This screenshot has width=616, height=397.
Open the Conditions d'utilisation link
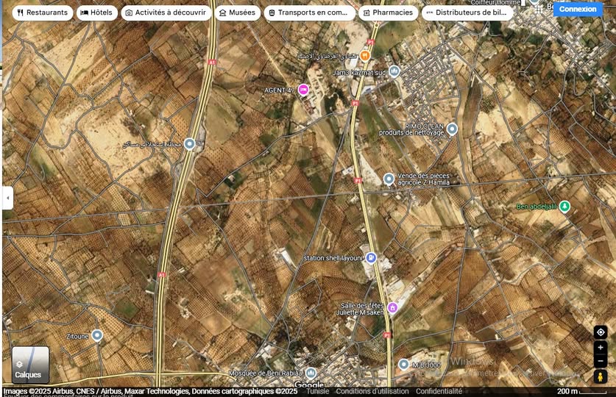[372, 391]
